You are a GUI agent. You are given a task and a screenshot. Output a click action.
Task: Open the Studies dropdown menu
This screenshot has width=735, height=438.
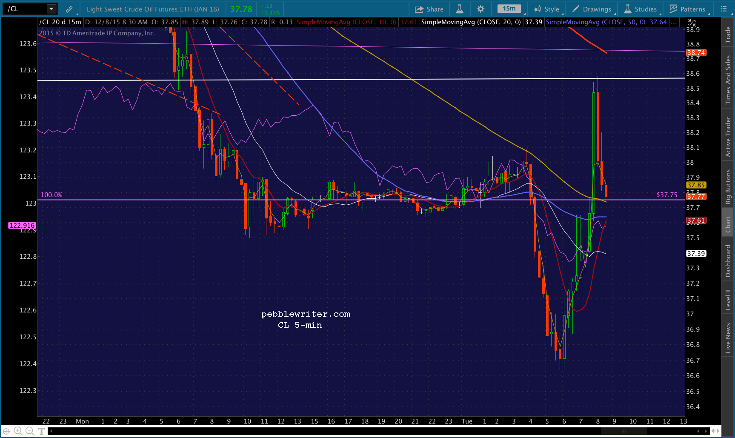[641, 9]
